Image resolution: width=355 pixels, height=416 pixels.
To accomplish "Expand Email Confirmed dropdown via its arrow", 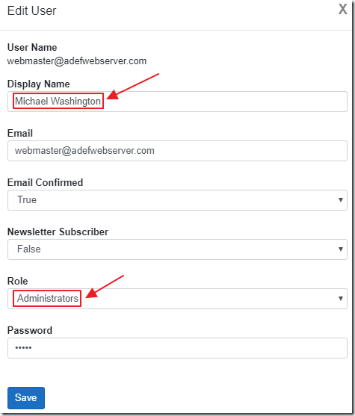I will point(340,199).
